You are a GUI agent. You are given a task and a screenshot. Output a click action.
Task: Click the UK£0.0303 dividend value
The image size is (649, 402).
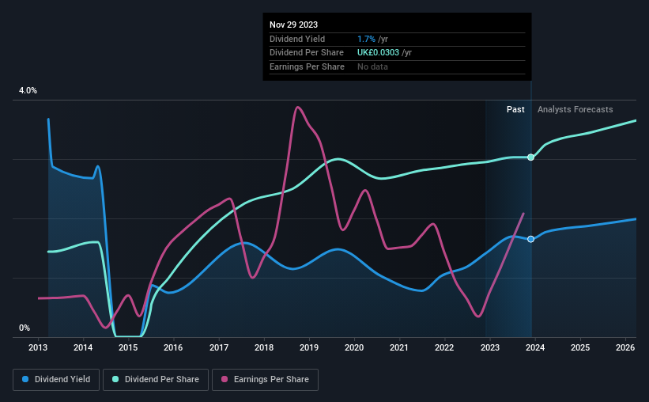point(379,53)
